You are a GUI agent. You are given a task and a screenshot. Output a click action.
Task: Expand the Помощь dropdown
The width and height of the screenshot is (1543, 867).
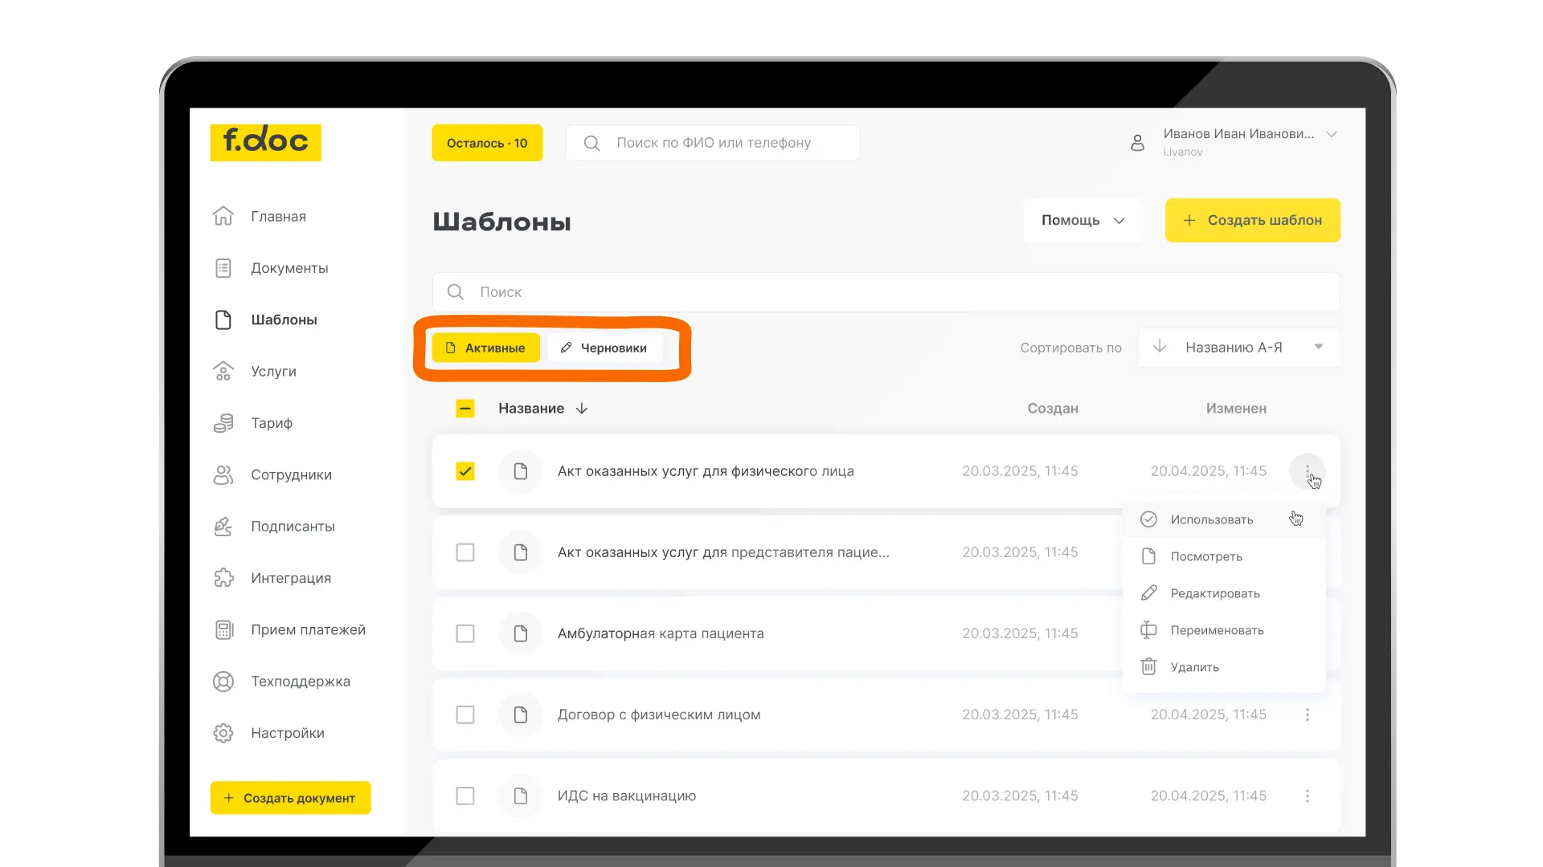[x=1082, y=220]
